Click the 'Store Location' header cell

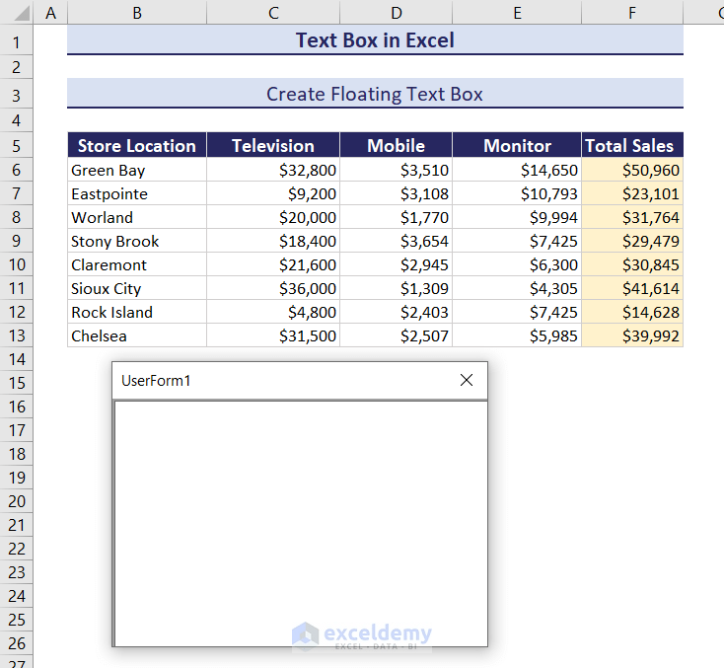tap(137, 145)
